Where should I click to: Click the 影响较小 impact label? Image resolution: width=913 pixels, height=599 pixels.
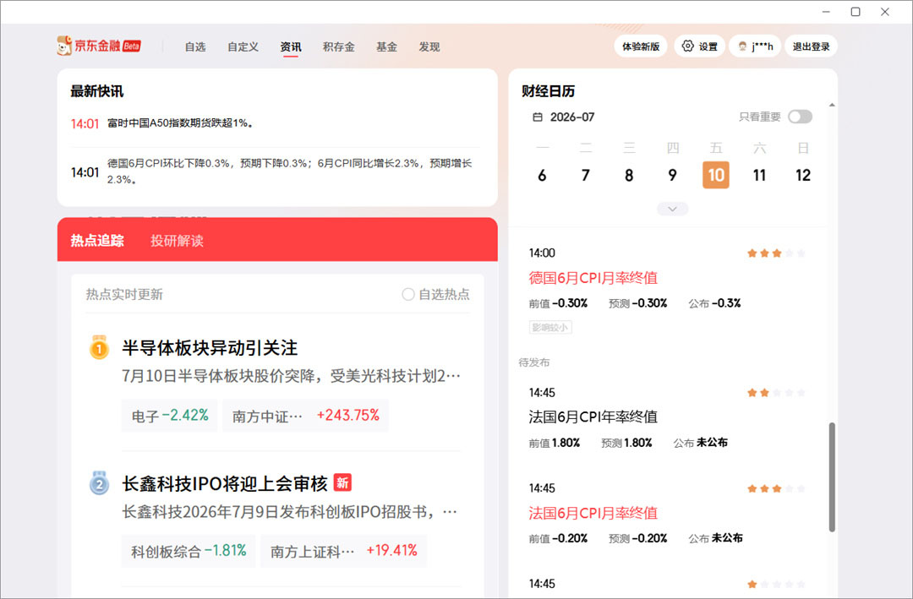[550, 328]
